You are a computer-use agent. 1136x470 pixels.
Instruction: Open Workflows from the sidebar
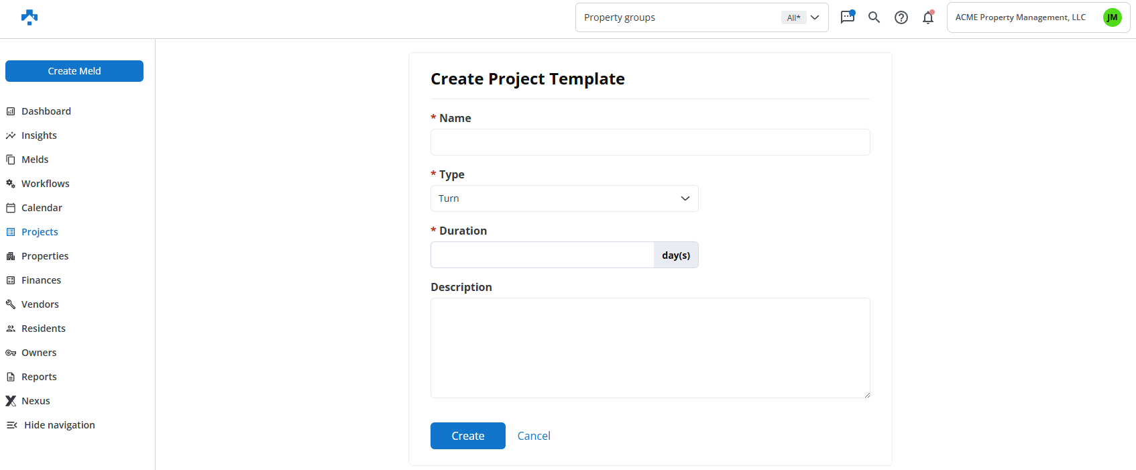point(45,184)
